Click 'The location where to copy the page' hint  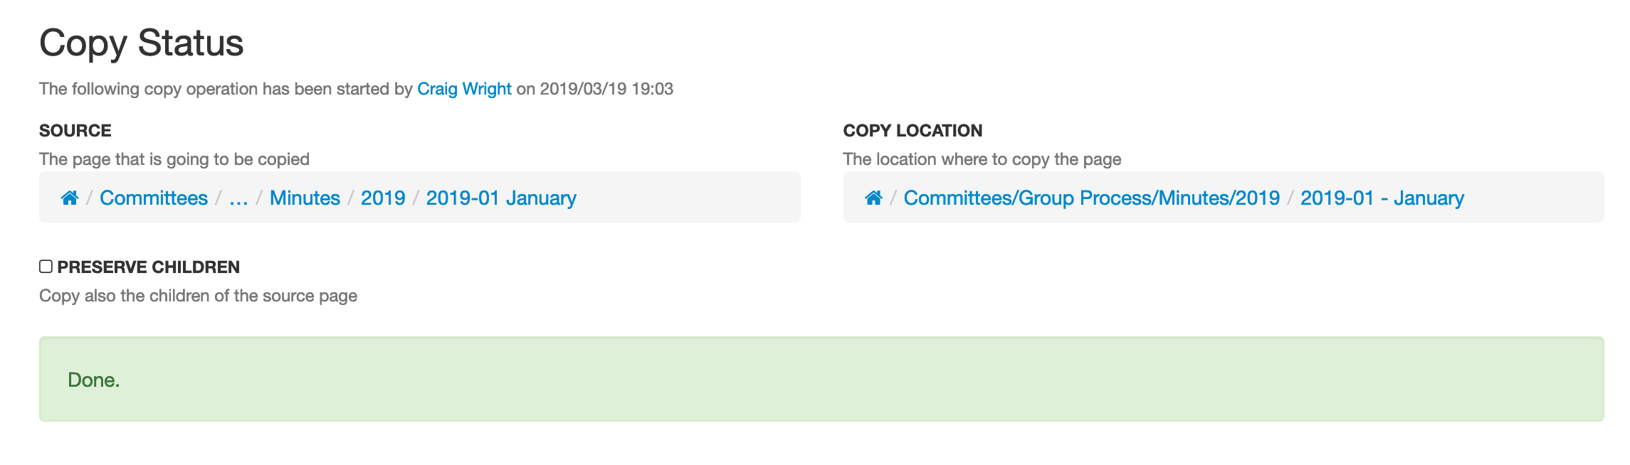(x=982, y=159)
